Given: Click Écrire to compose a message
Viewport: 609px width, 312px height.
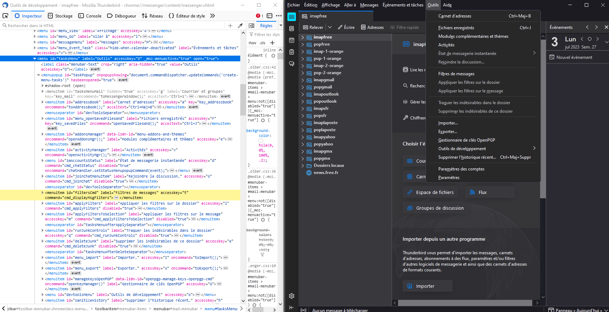Looking at the screenshot, I should [x=346, y=27].
